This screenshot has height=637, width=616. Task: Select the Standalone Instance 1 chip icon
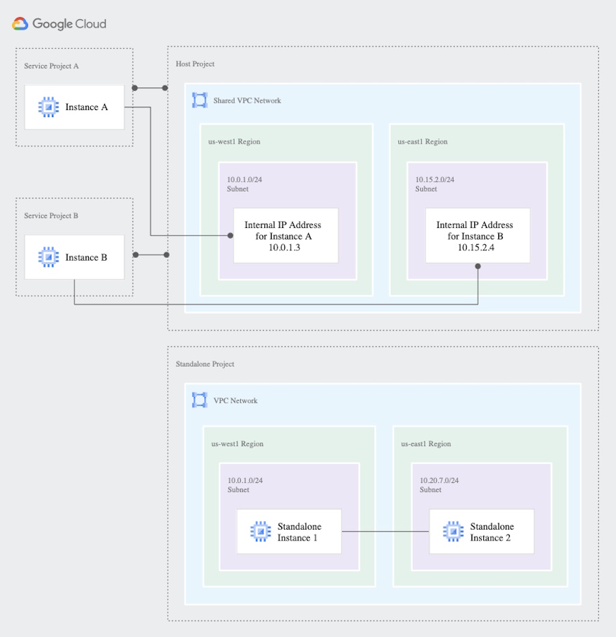click(261, 532)
